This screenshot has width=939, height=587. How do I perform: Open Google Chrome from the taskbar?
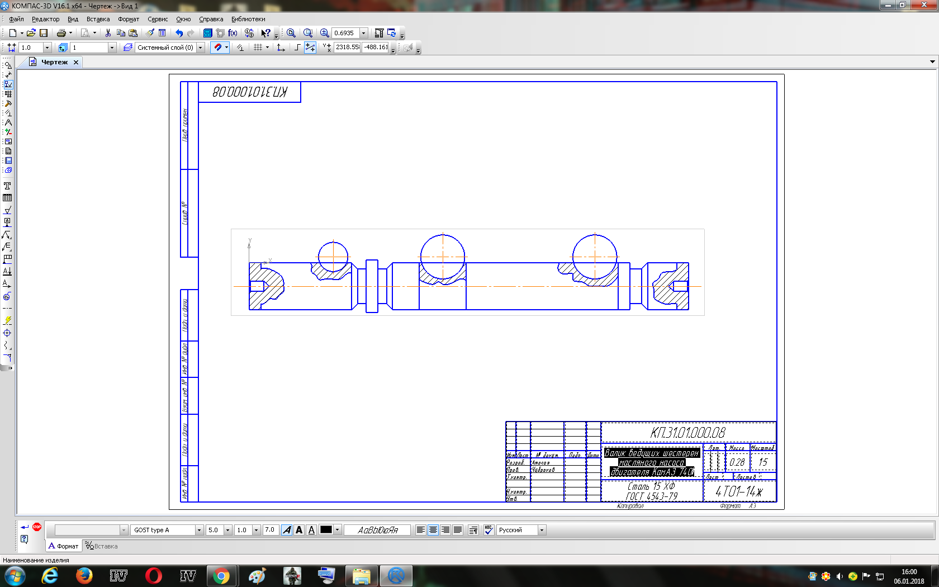coord(221,576)
